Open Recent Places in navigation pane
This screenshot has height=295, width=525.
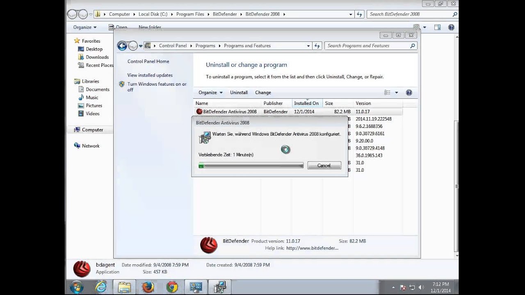[x=99, y=66]
